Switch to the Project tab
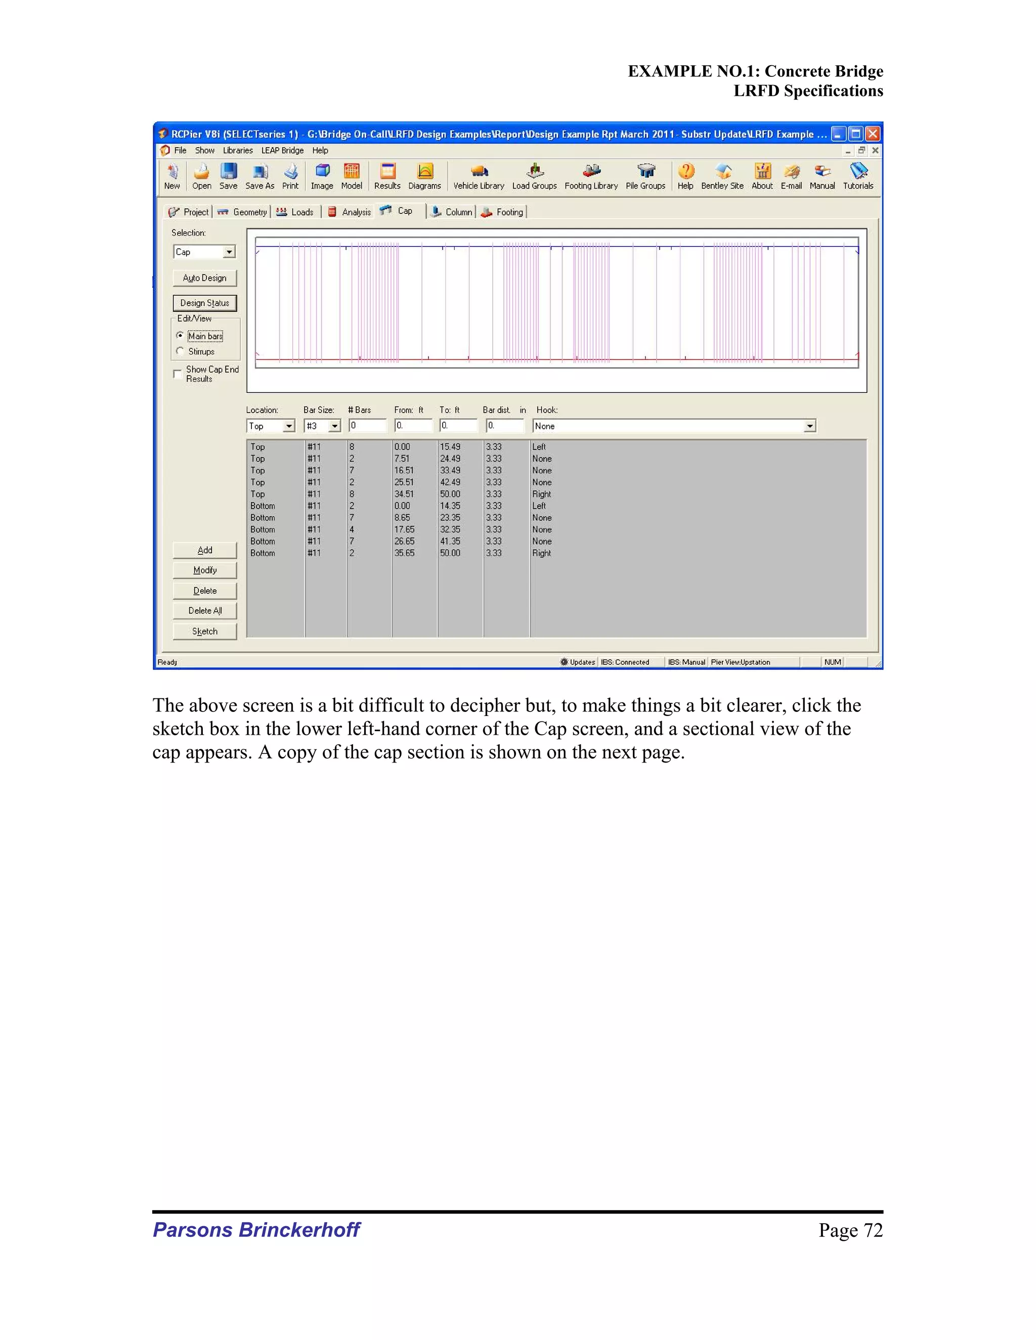 click(x=189, y=212)
